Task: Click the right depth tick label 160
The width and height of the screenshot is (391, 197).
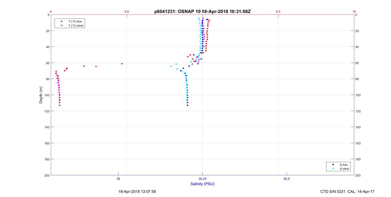Action: click(359, 143)
